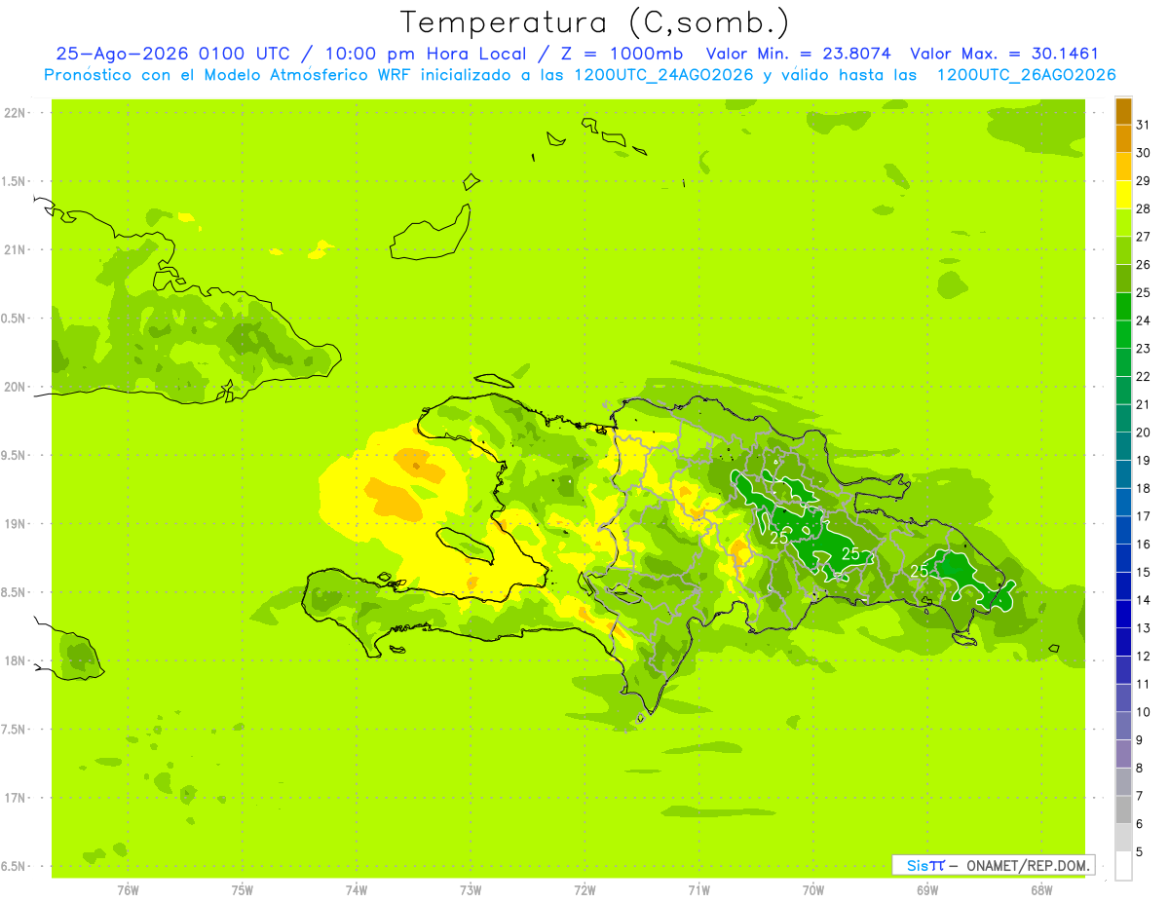Viewport: 1169px width, 903px height.
Task: Click the legend value '15'
Action: tap(1144, 572)
